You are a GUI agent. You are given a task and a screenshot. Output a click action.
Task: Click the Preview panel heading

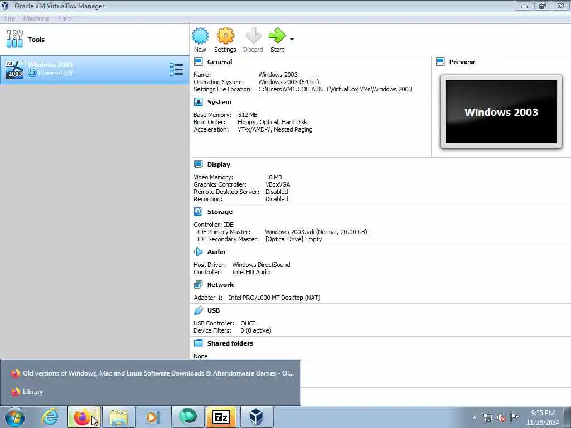click(462, 62)
